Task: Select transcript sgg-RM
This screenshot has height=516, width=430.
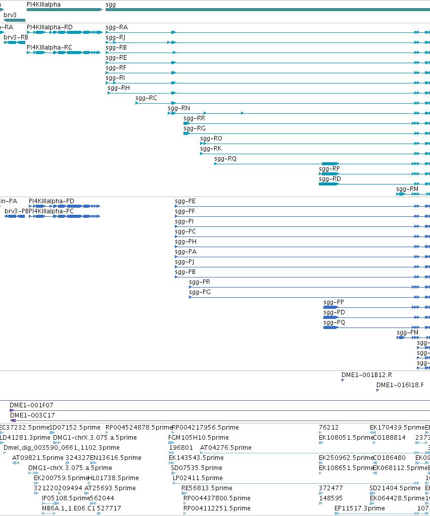Action: pyautogui.click(x=413, y=194)
